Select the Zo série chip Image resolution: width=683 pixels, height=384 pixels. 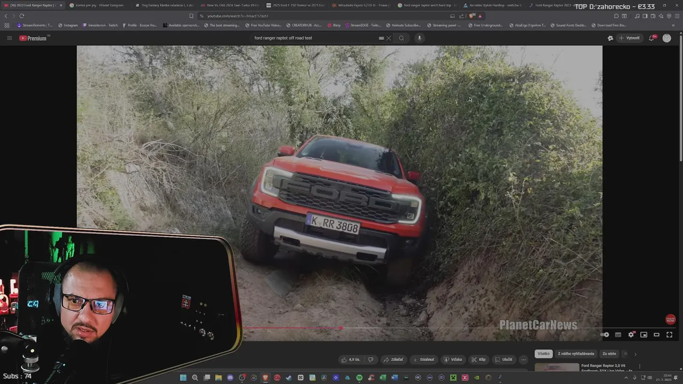609,354
